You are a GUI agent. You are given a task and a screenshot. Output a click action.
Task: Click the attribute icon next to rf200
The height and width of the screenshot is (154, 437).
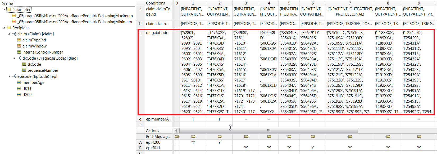(x=19, y=95)
